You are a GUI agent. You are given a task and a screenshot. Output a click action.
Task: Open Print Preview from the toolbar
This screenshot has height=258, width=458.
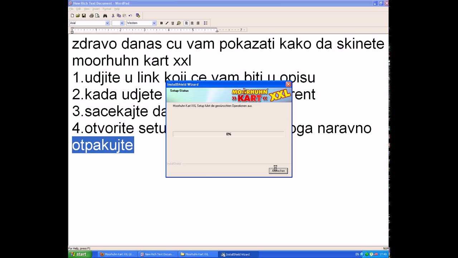[x=97, y=16]
